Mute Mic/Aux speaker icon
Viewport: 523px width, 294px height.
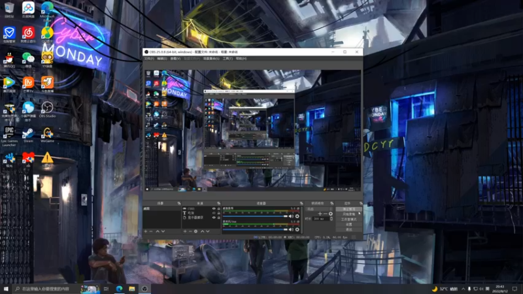[x=291, y=229]
